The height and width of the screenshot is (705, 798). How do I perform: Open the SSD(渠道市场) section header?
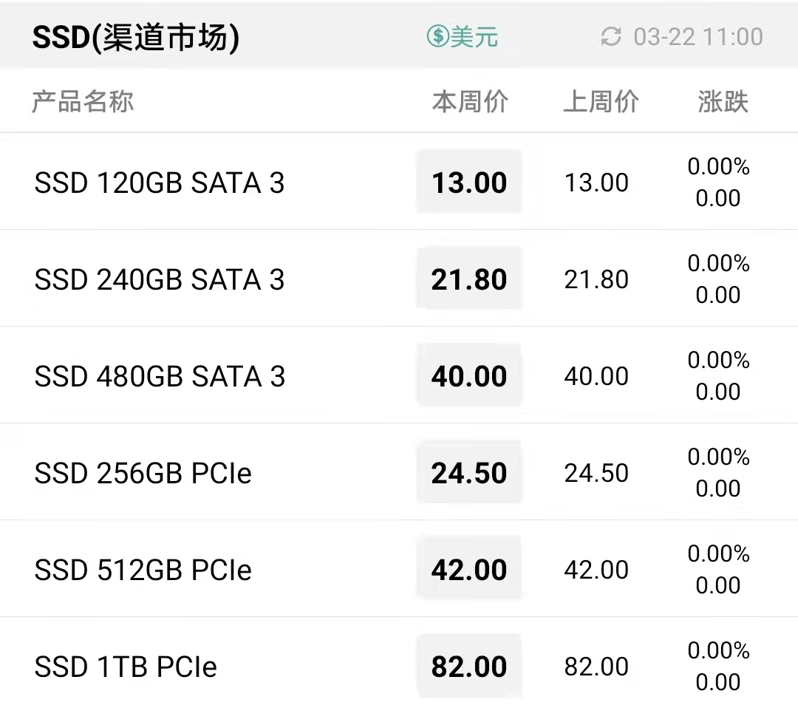coord(135,37)
